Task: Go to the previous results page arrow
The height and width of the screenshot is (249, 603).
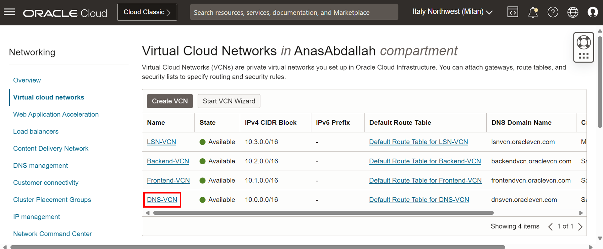Action: pyautogui.click(x=550, y=226)
